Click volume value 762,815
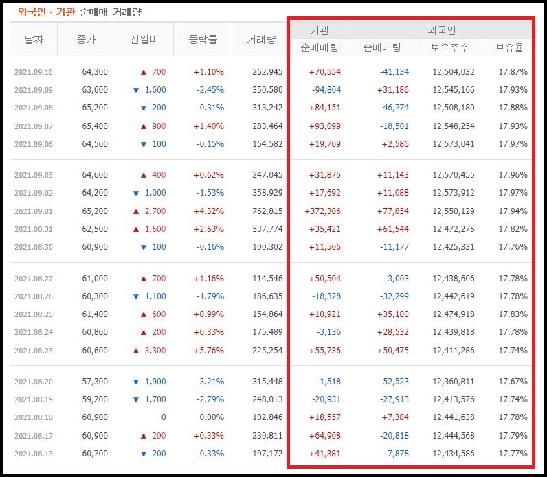This screenshot has height=477, width=547. (x=267, y=211)
